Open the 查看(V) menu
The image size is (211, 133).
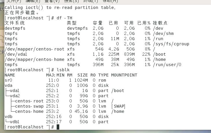[x=52, y=1]
